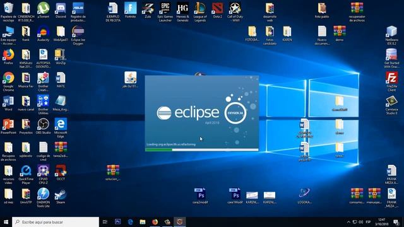The width and height of the screenshot is (404, 227).
Task: Select the League of Legends shortcut
Action: pyautogui.click(x=200, y=12)
